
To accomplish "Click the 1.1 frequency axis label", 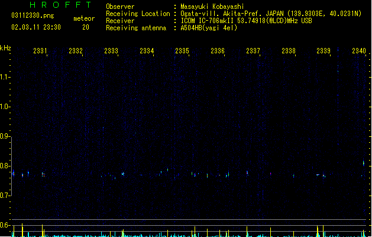I will 5,77.
